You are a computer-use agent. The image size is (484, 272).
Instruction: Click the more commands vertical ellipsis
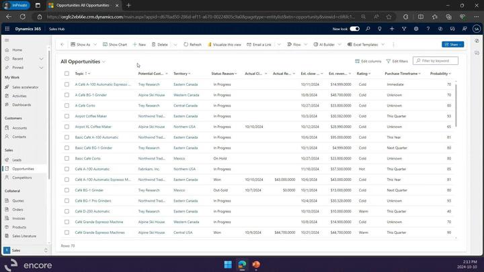393,44
